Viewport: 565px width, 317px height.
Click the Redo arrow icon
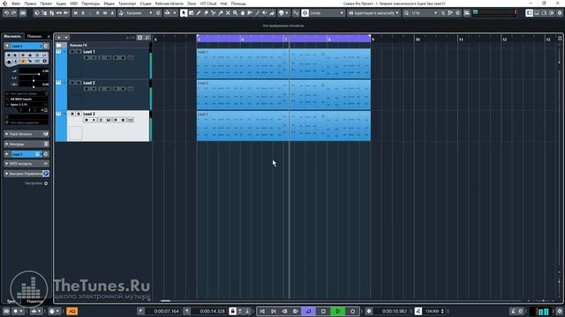click(14, 13)
